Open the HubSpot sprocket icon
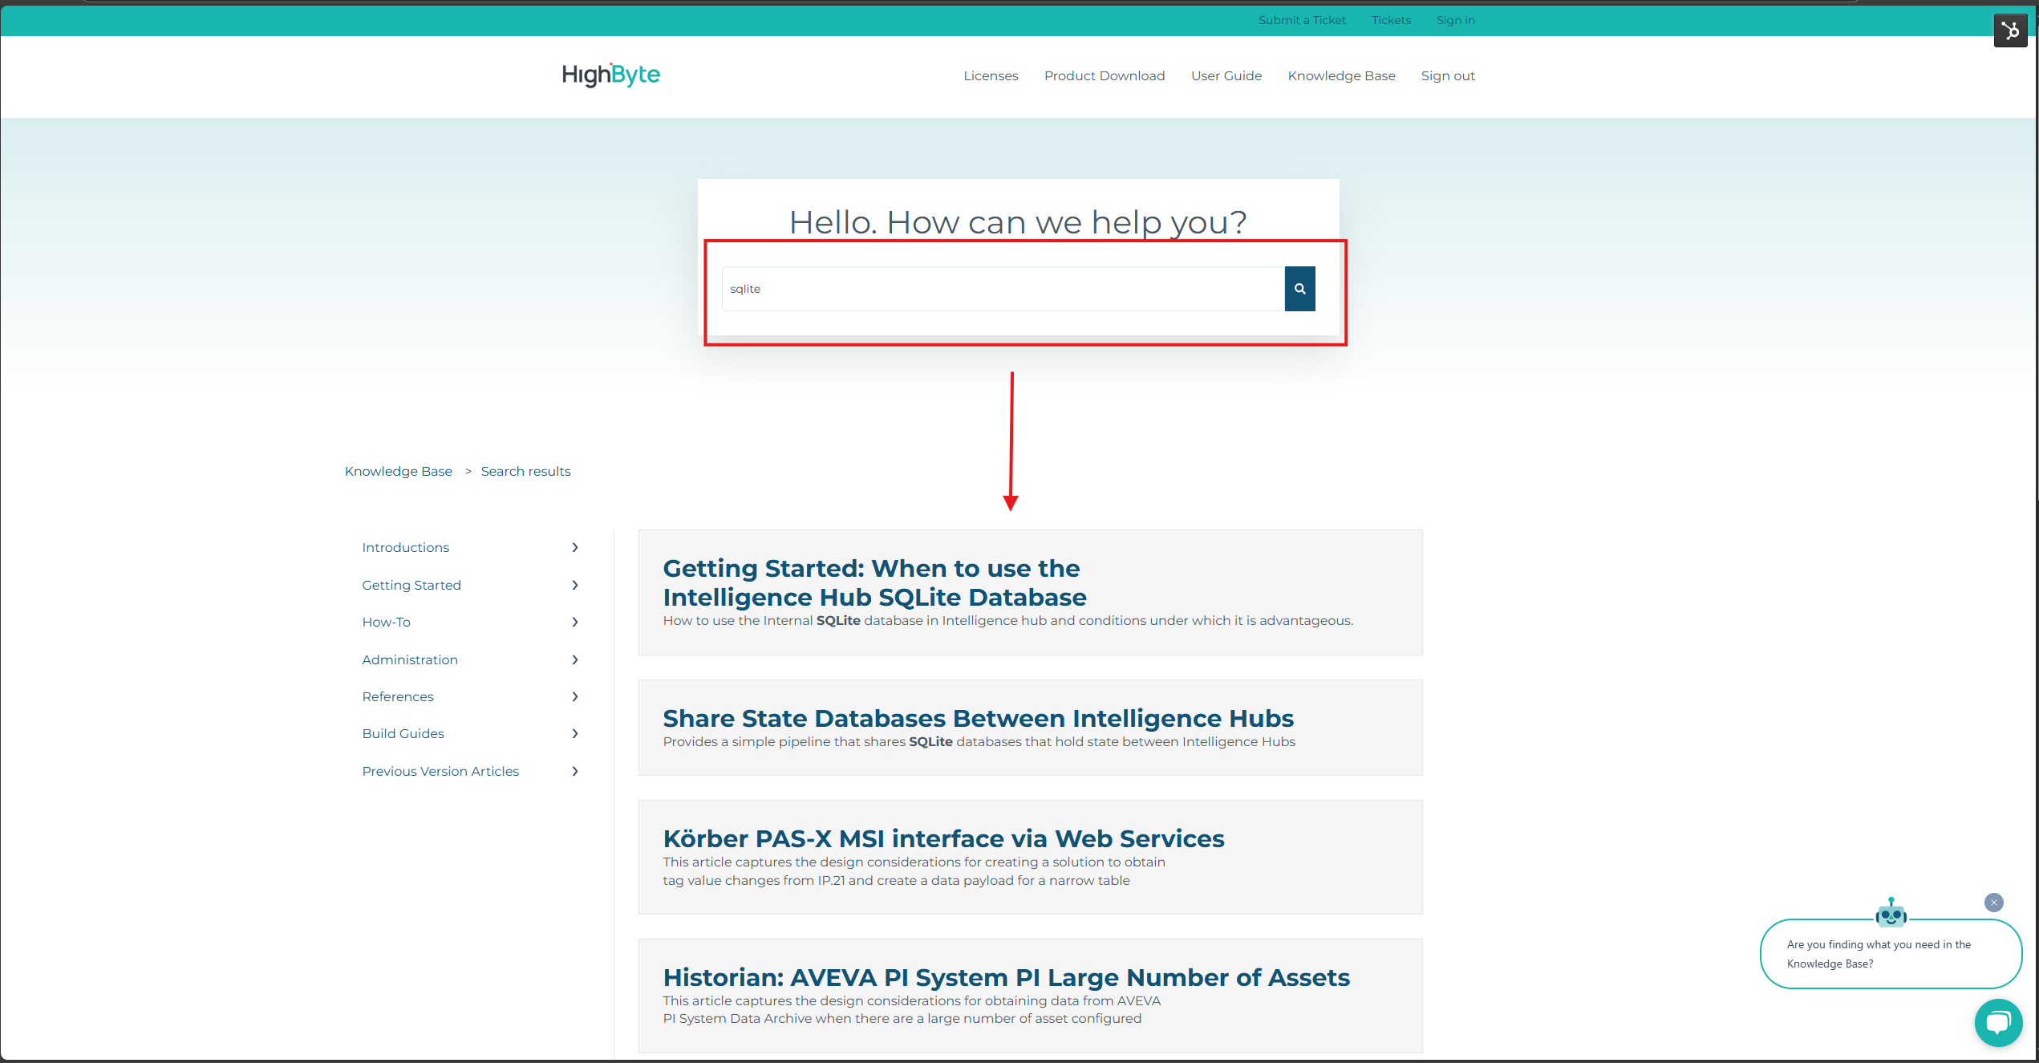 (2010, 30)
